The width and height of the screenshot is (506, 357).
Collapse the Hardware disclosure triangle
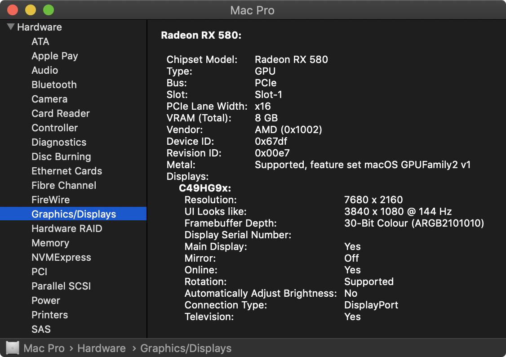pyautogui.click(x=11, y=27)
